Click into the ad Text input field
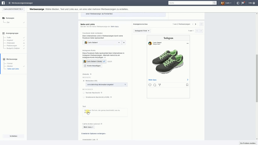Screen dimensions: 258x145 pos(105,112)
